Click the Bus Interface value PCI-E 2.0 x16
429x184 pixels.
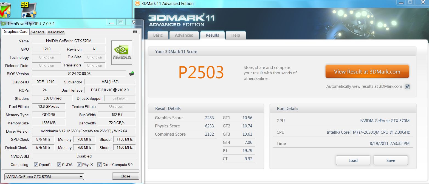coord(110,90)
